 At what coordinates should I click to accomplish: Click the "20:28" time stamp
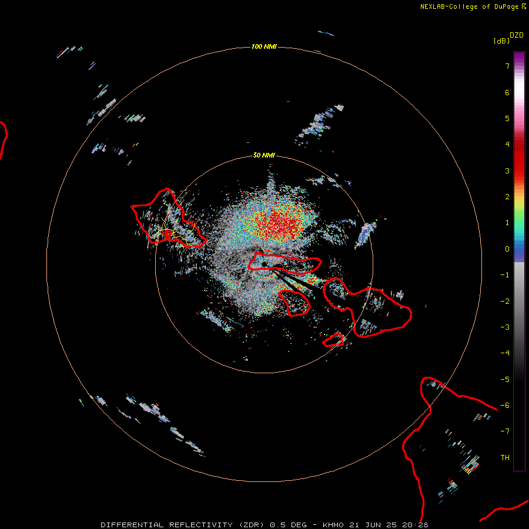coord(416,525)
